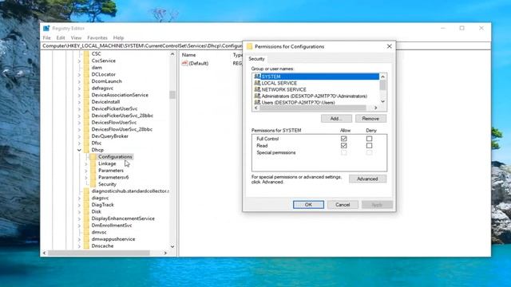Open the File menu

(x=46, y=37)
